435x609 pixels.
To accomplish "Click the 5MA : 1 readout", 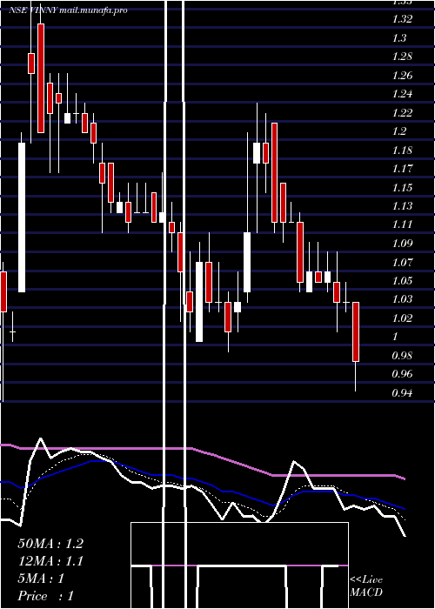I will (41, 579).
